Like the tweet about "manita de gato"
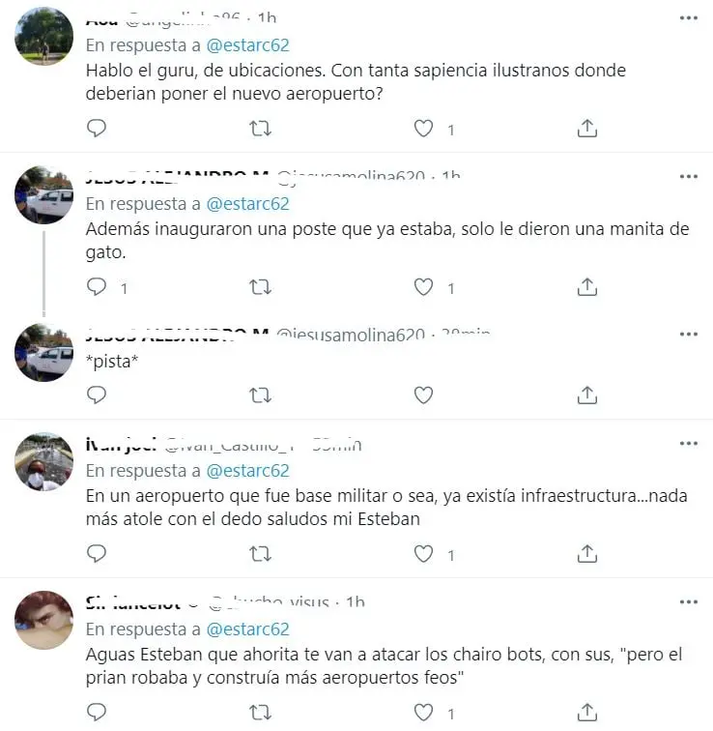 tap(424, 287)
